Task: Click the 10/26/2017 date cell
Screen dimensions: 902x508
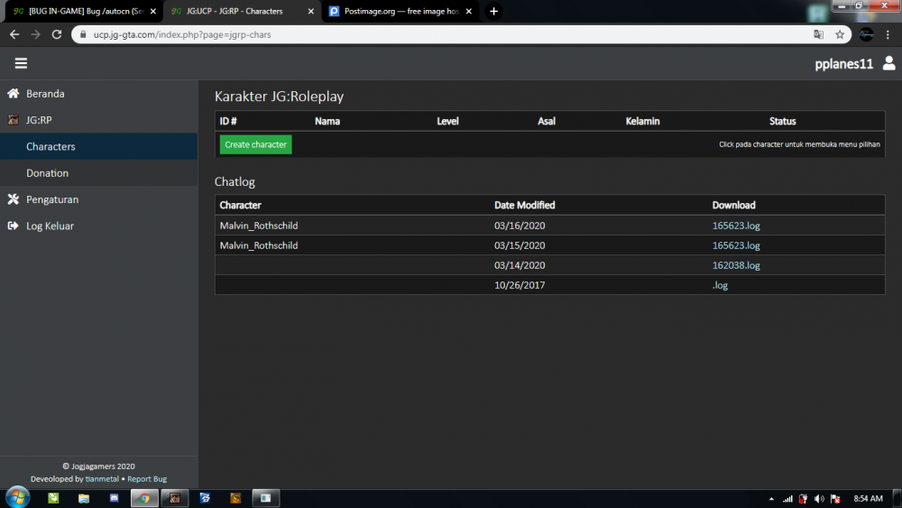Action: 520,285
